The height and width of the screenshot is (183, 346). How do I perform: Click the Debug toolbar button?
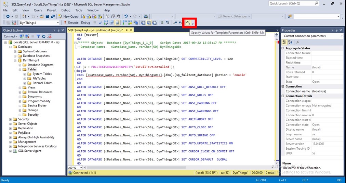pos(85,22)
